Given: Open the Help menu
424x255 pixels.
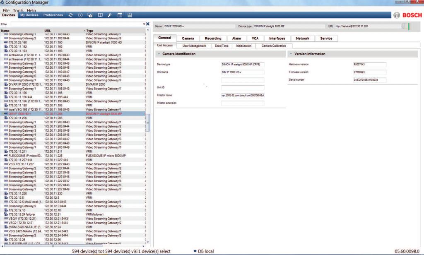Looking at the screenshot, I should point(31,10).
